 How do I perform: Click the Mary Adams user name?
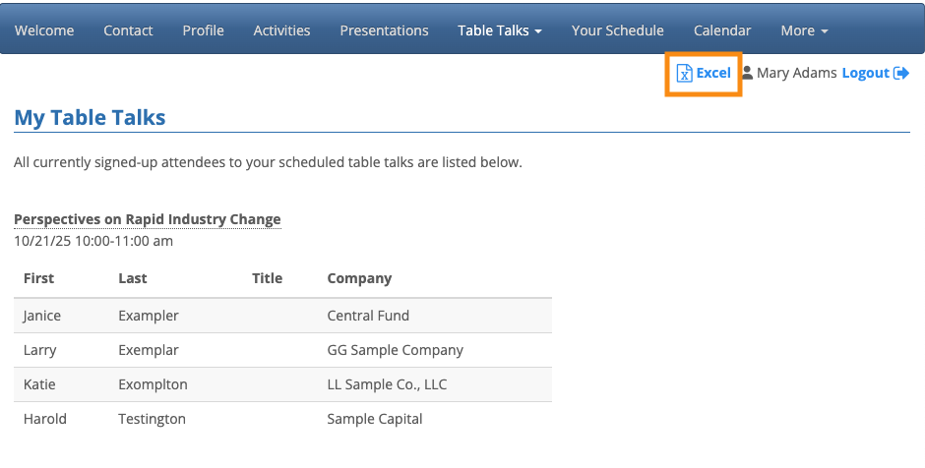(797, 74)
